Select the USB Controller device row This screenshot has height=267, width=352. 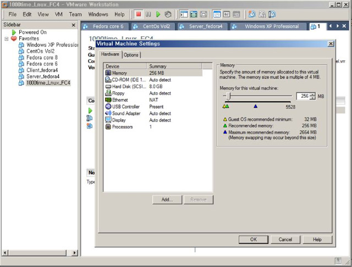(x=153, y=107)
